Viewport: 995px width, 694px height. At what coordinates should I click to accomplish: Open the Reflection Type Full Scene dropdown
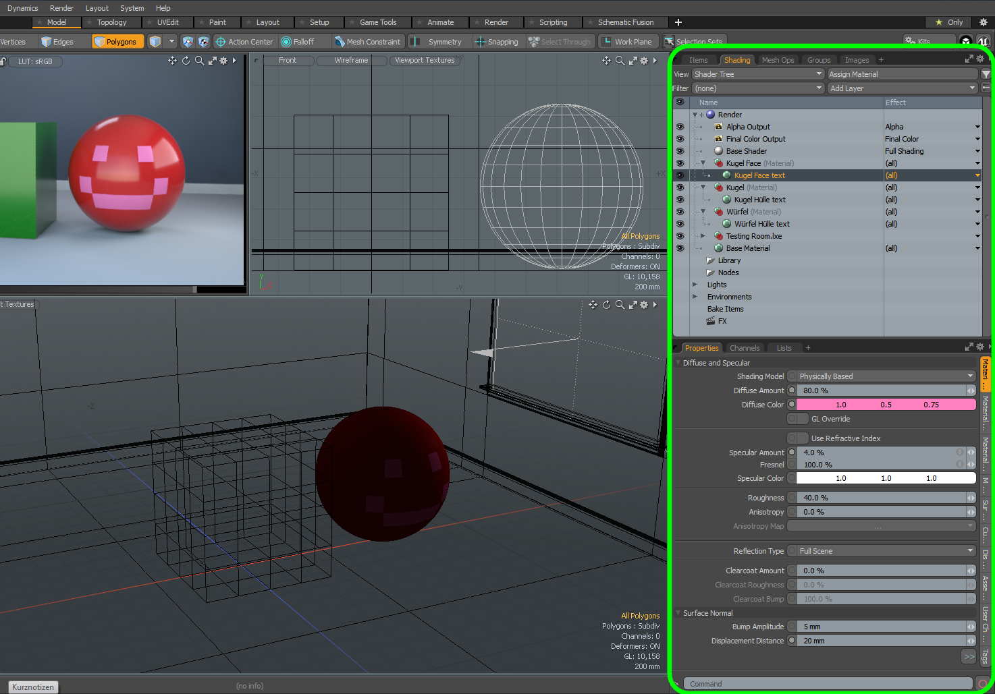point(886,551)
